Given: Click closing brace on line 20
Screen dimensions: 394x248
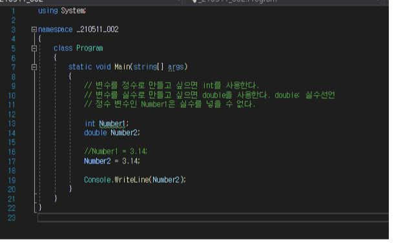Looking at the screenshot, I should coord(70,189).
